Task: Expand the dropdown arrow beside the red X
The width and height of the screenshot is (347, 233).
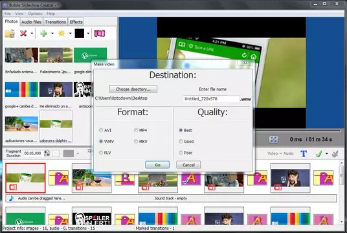Action: [32, 34]
